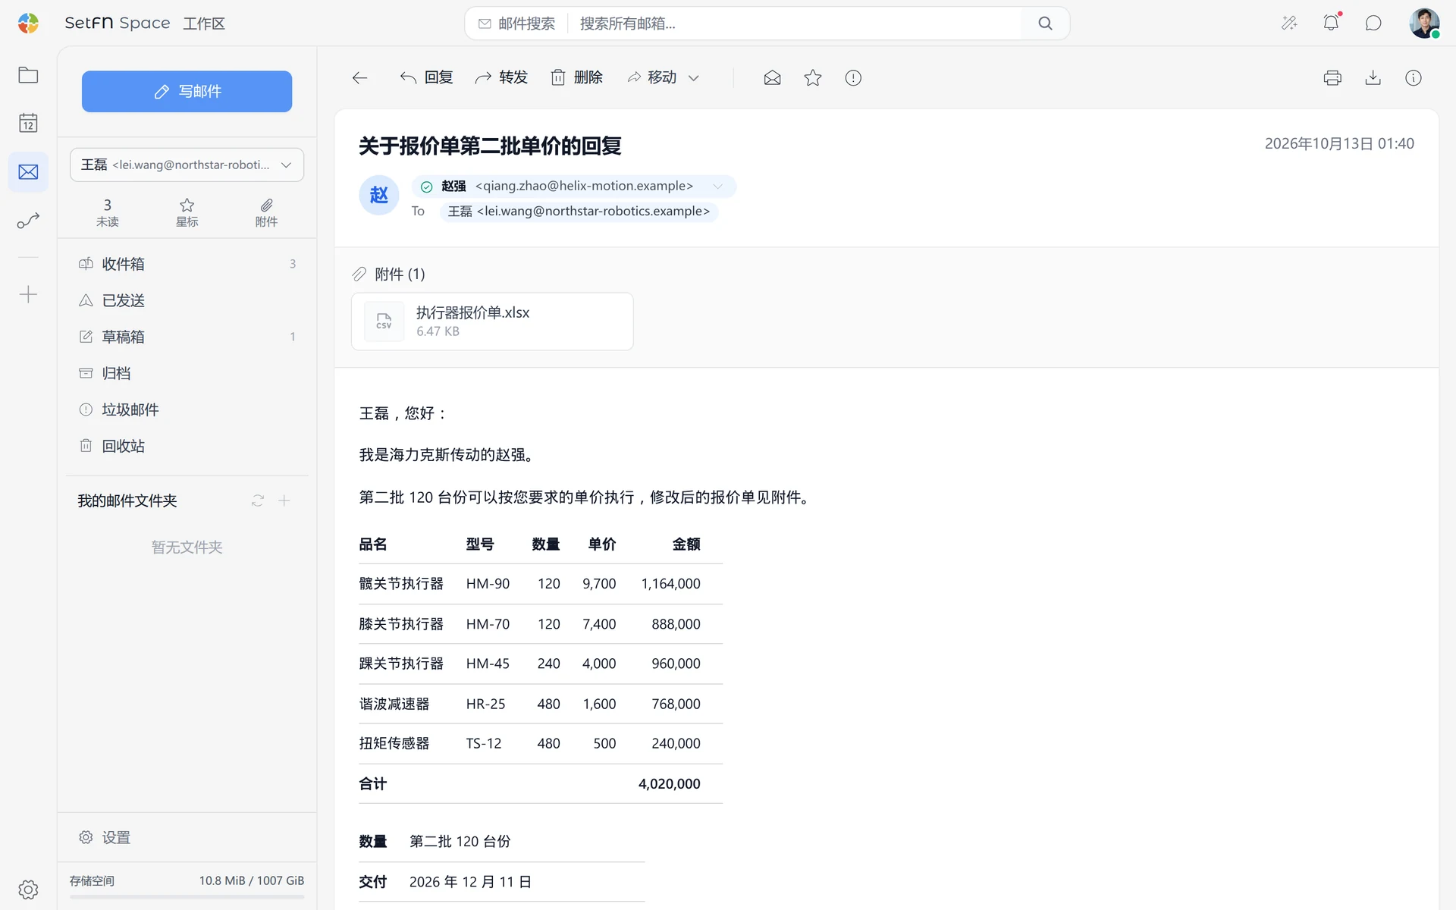Open 已发送 sent folder
This screenshot has width=1456, height=910.
coord(187,300)
